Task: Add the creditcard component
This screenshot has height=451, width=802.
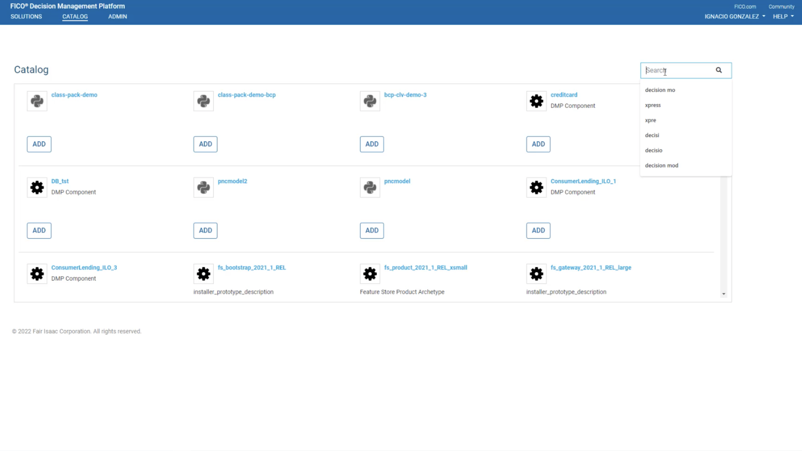Action: (538, 144)
